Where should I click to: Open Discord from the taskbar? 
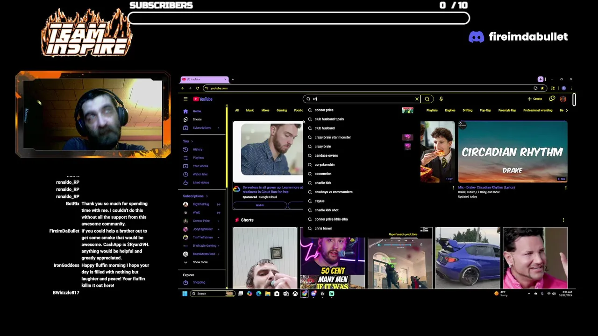313,294
